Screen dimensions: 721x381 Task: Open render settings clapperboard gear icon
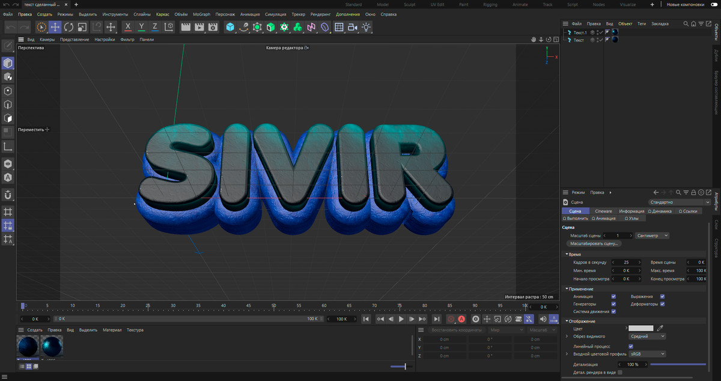click(x=213, y=27)
